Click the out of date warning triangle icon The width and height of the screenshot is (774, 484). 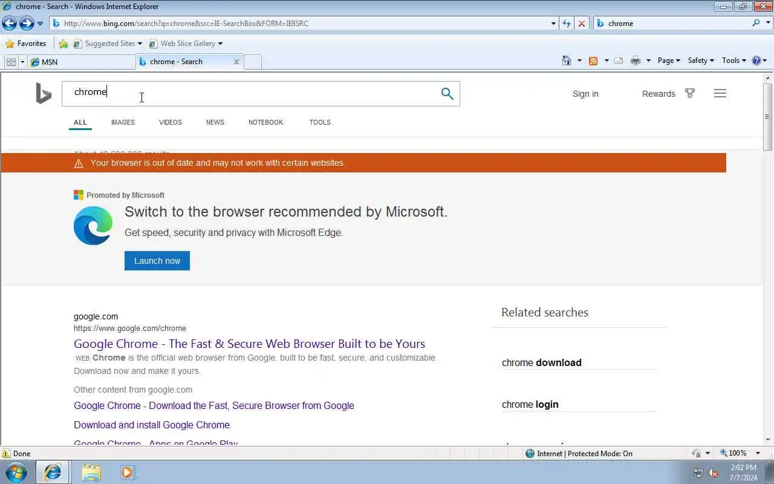click(x=79, y=163)
